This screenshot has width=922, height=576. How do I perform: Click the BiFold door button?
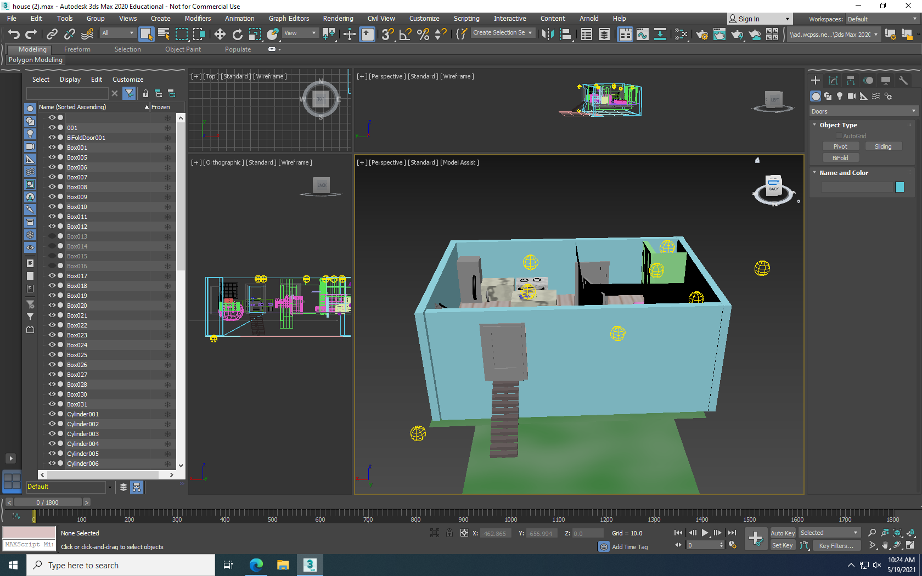(840, 158)
